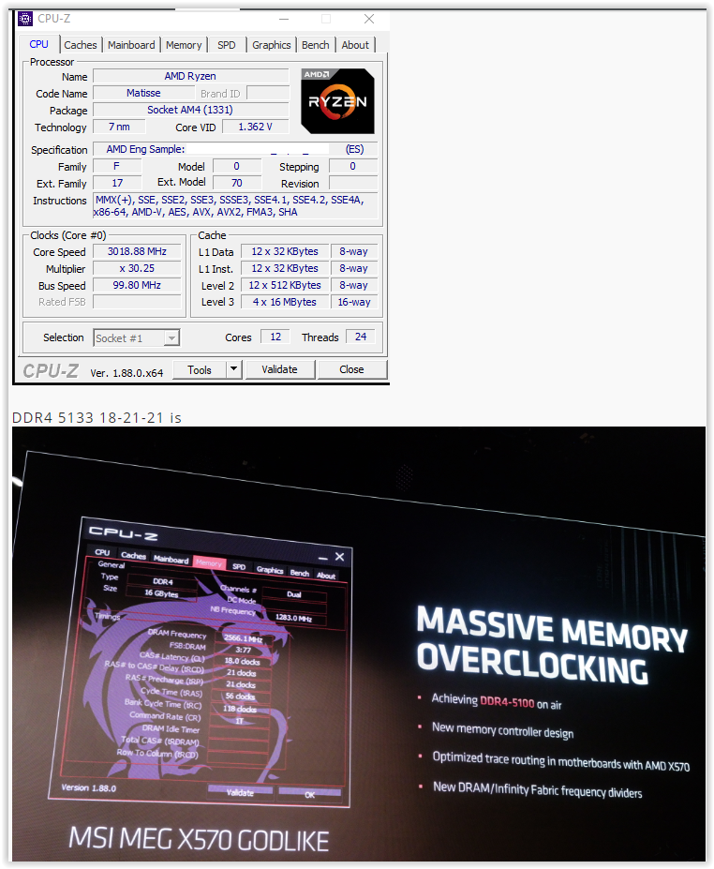The height and width of the screenshot is (869, 714).
Task: Open the Graphics tab
Action: tap(272, 45)
